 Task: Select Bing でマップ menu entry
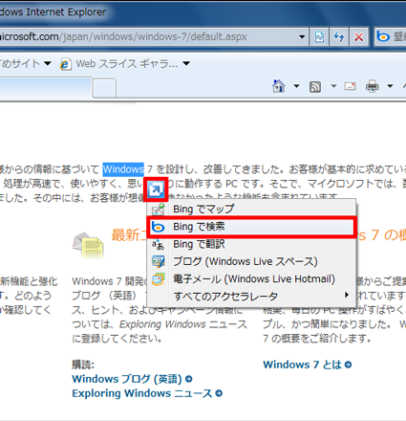click(x=252, y=209)
